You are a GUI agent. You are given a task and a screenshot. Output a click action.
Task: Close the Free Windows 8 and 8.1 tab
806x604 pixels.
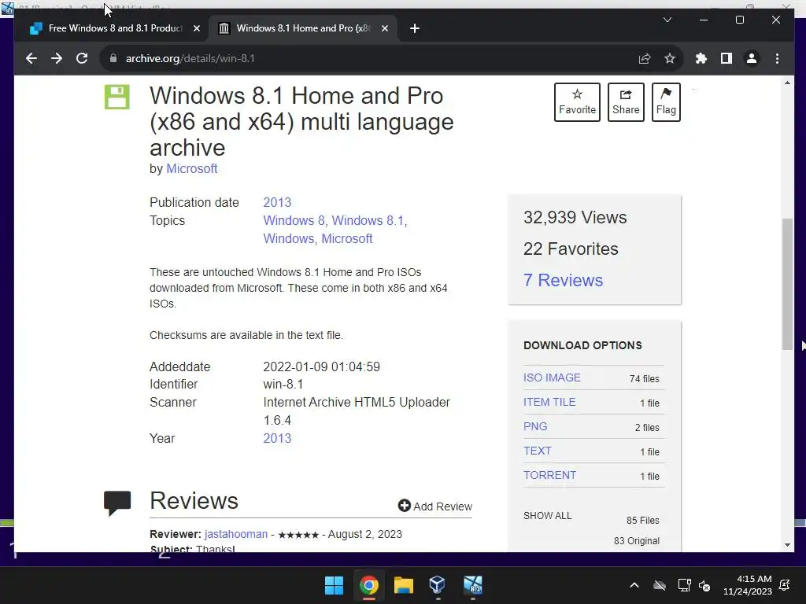196,28
